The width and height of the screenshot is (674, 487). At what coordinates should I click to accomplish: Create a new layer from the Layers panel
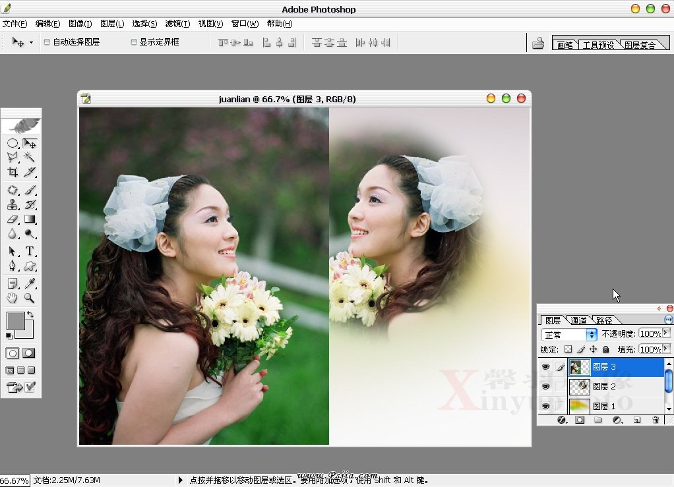click(636, 420)
